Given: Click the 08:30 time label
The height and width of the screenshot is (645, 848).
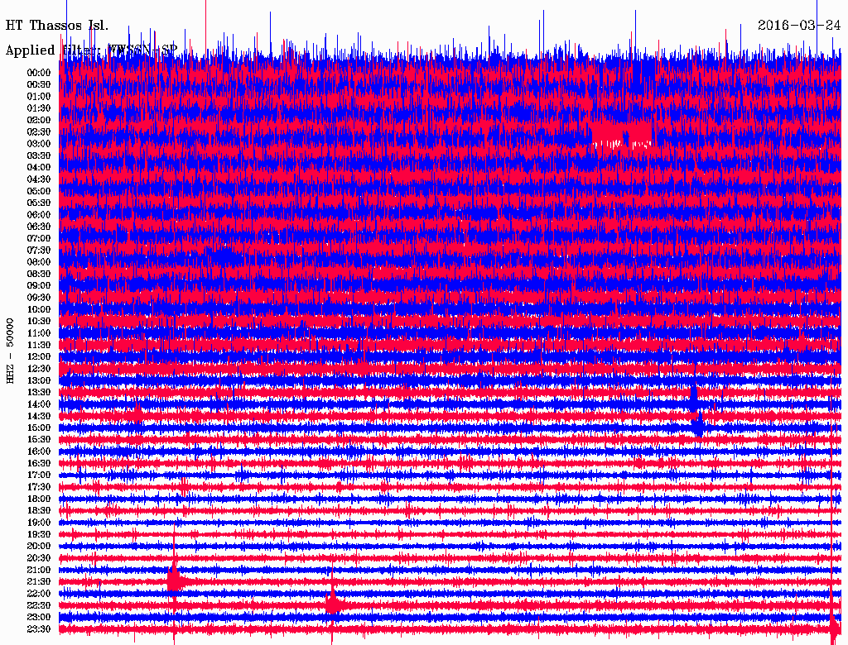Looking at the screenshot, I should click(39, 274).
